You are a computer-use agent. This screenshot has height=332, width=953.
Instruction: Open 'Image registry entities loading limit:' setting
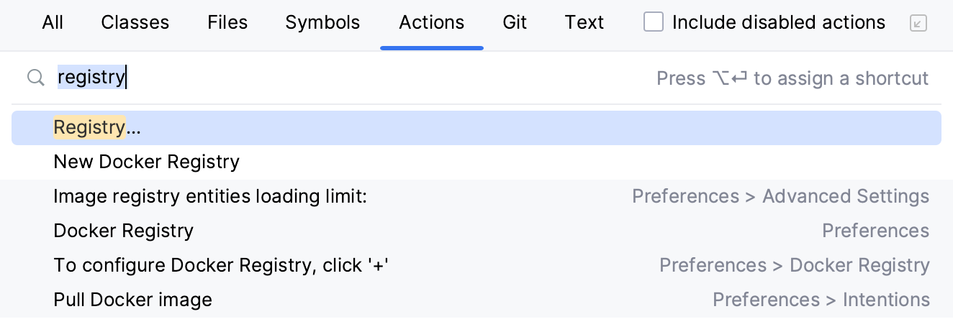click(x=210, y=196)
